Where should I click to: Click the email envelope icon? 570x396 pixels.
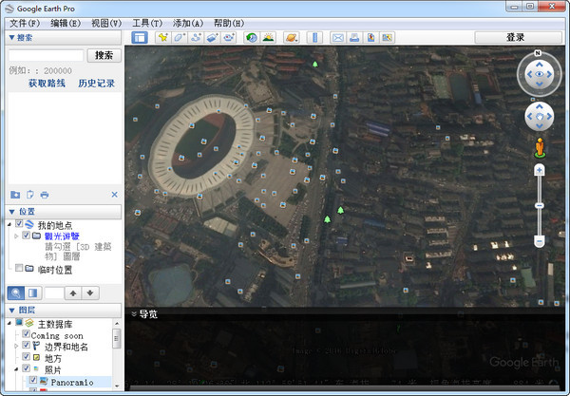click(x=337, y=38)
